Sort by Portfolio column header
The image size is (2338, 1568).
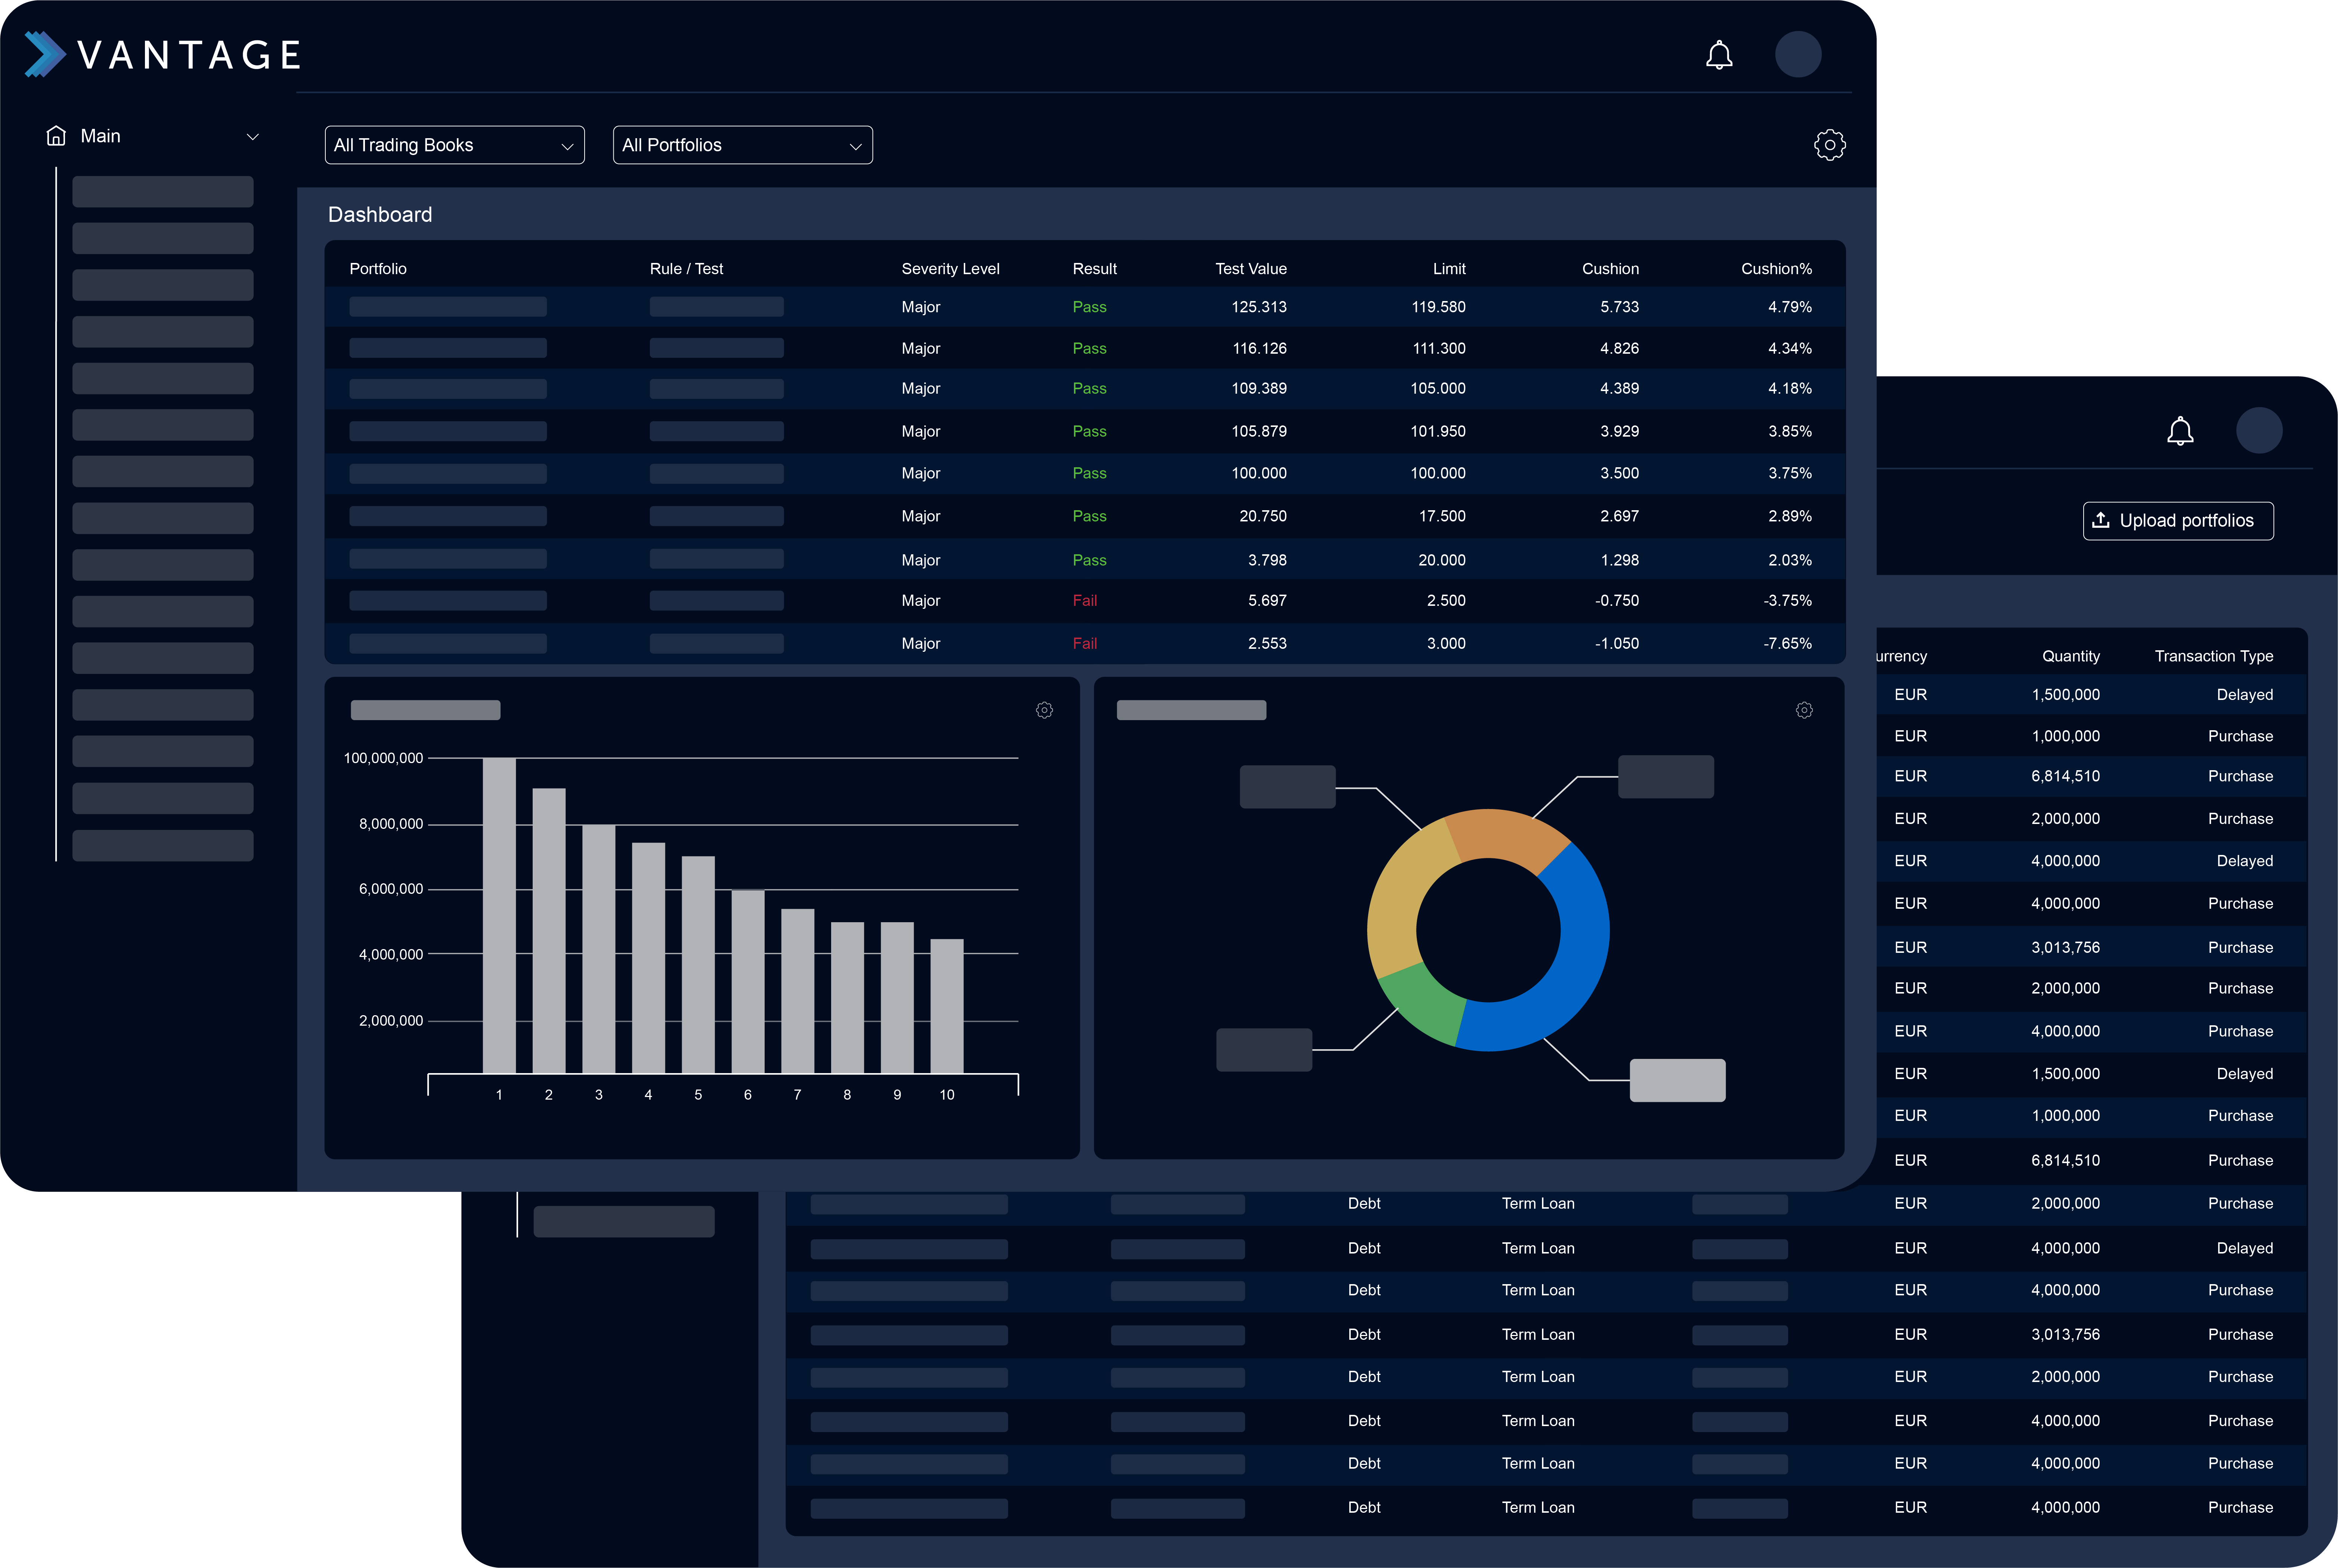point(378,269)
